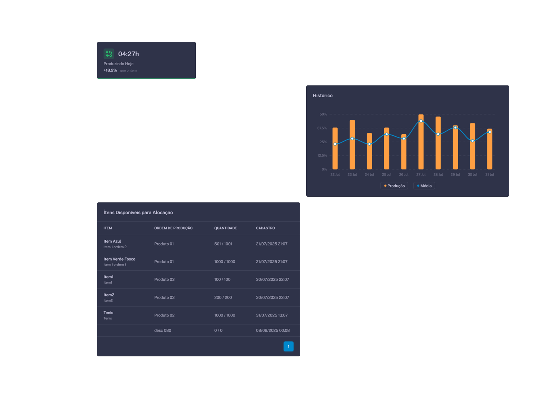Screen dimensions: 539x398
Task: Click the "desc 080" order cell
Action: point(163,331)
